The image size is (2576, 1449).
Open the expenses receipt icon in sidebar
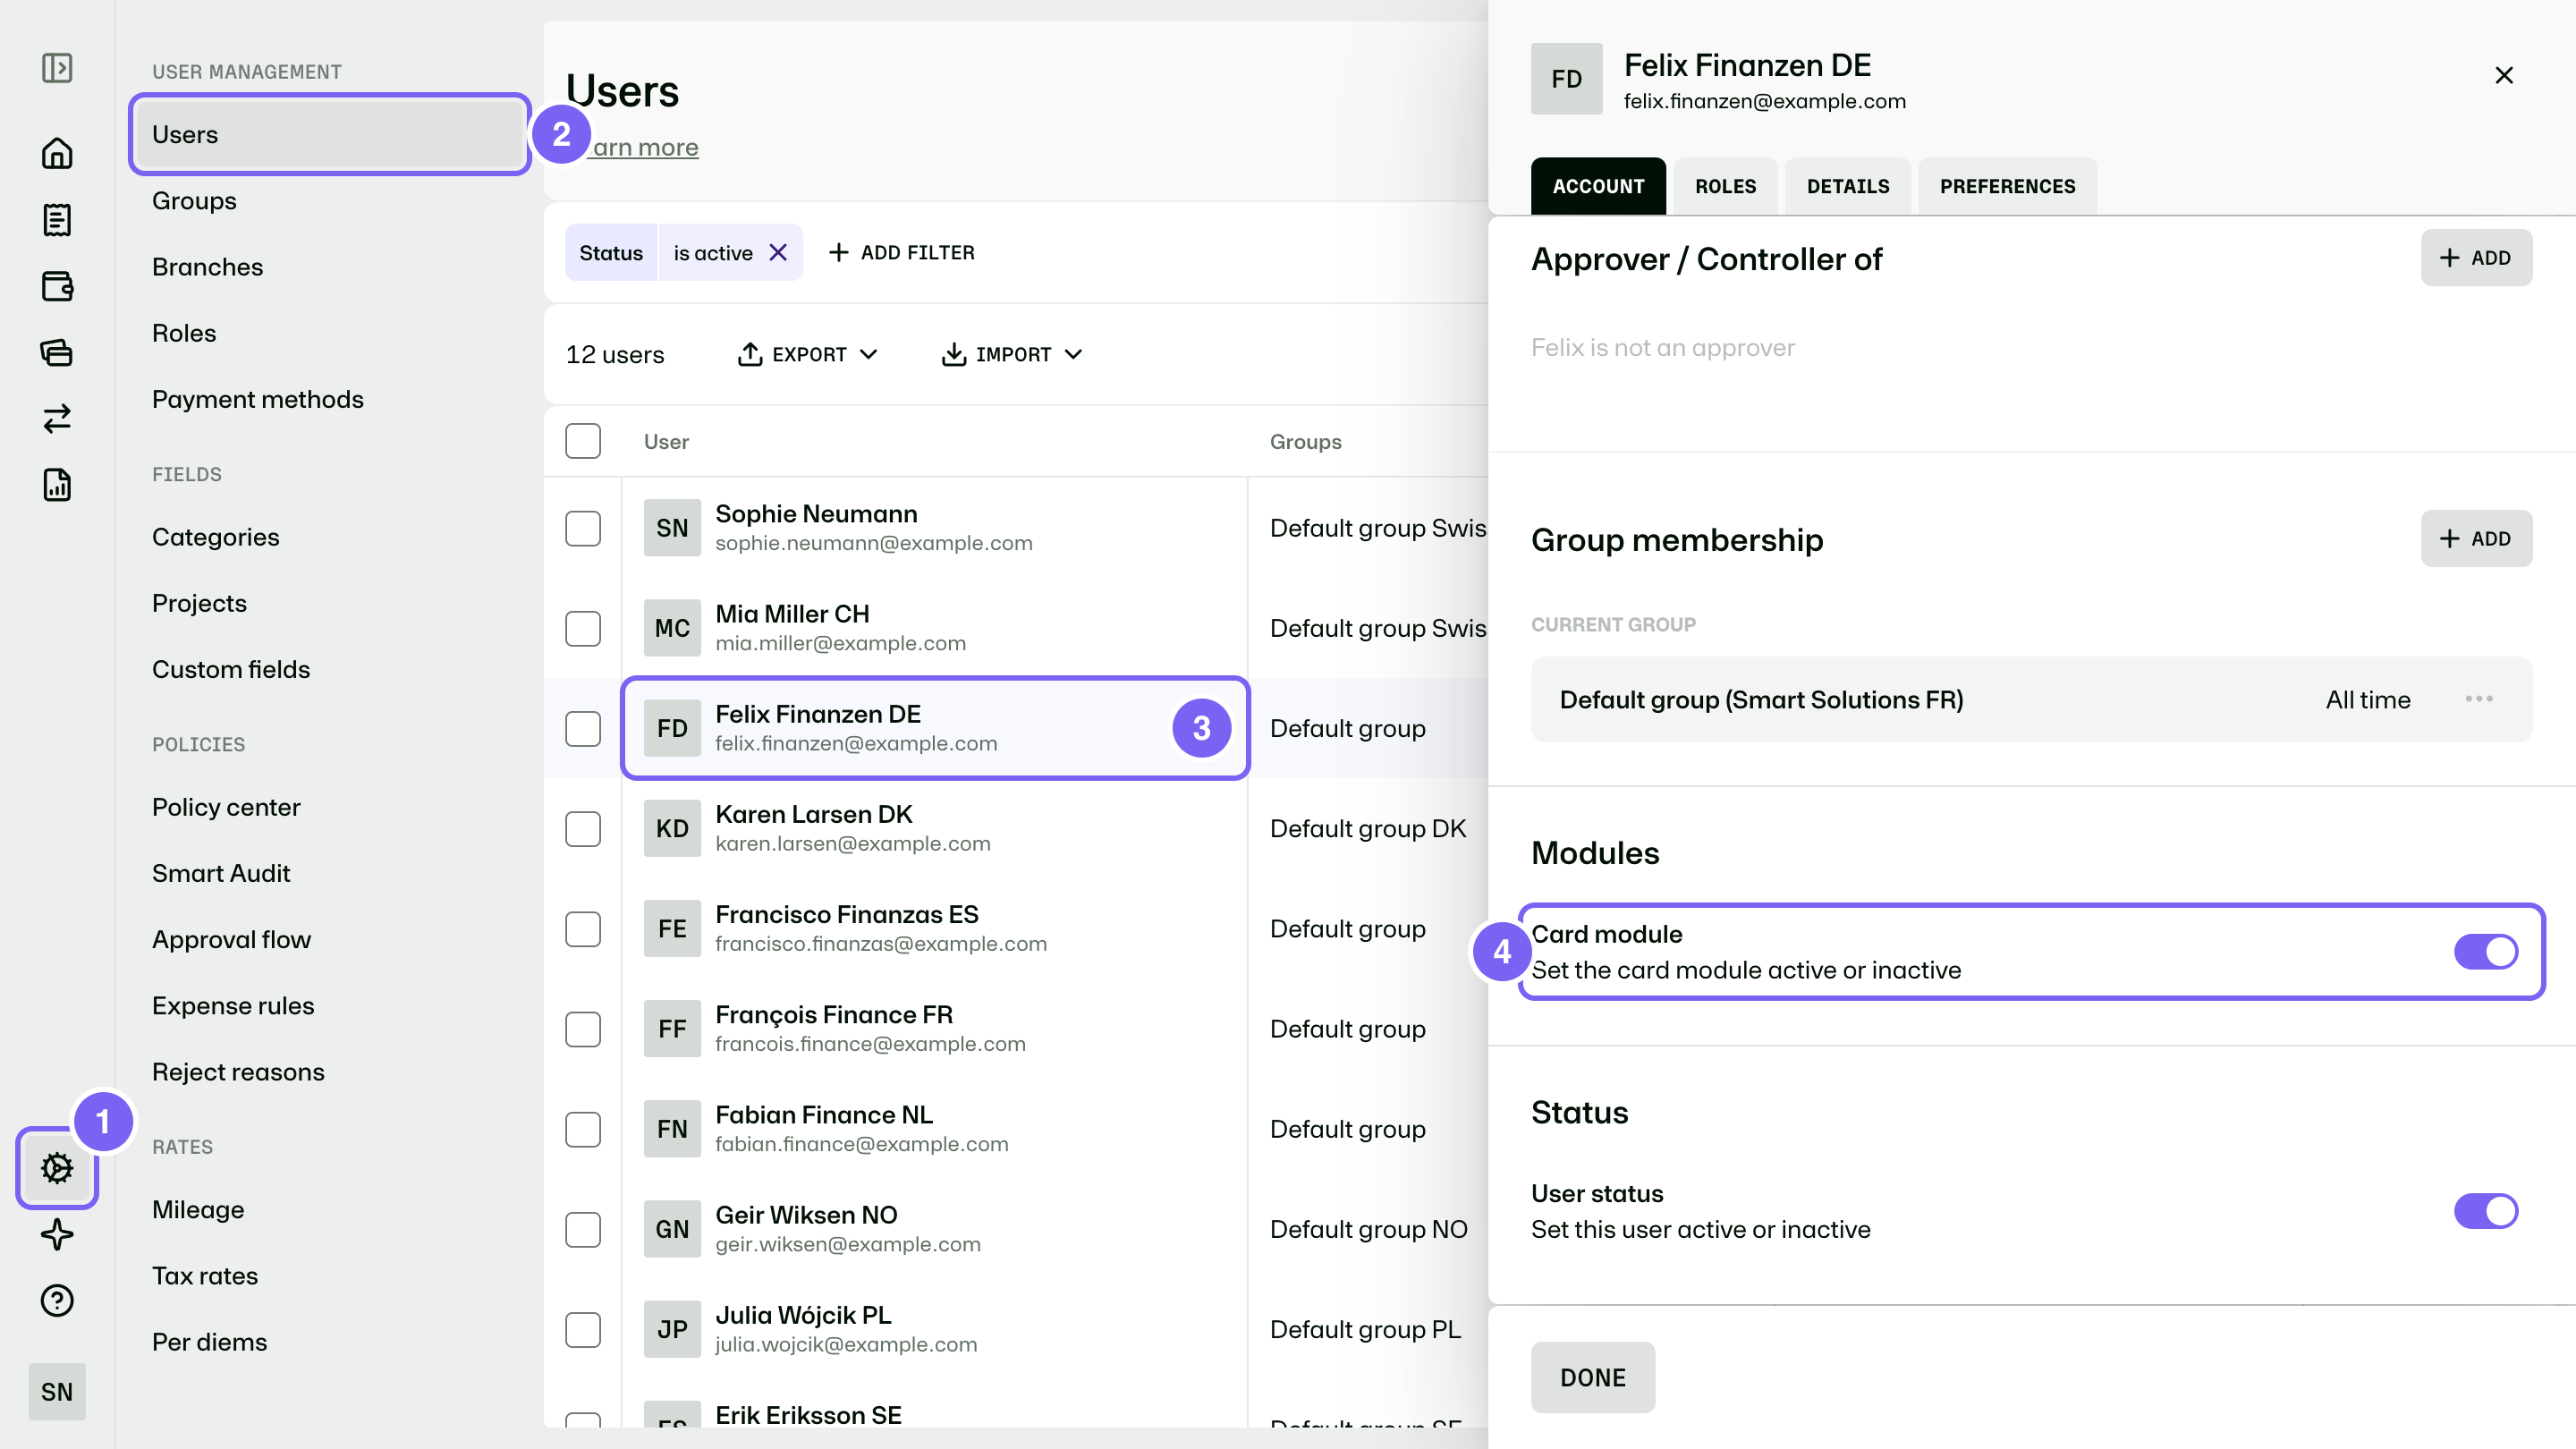coord(57,220)
